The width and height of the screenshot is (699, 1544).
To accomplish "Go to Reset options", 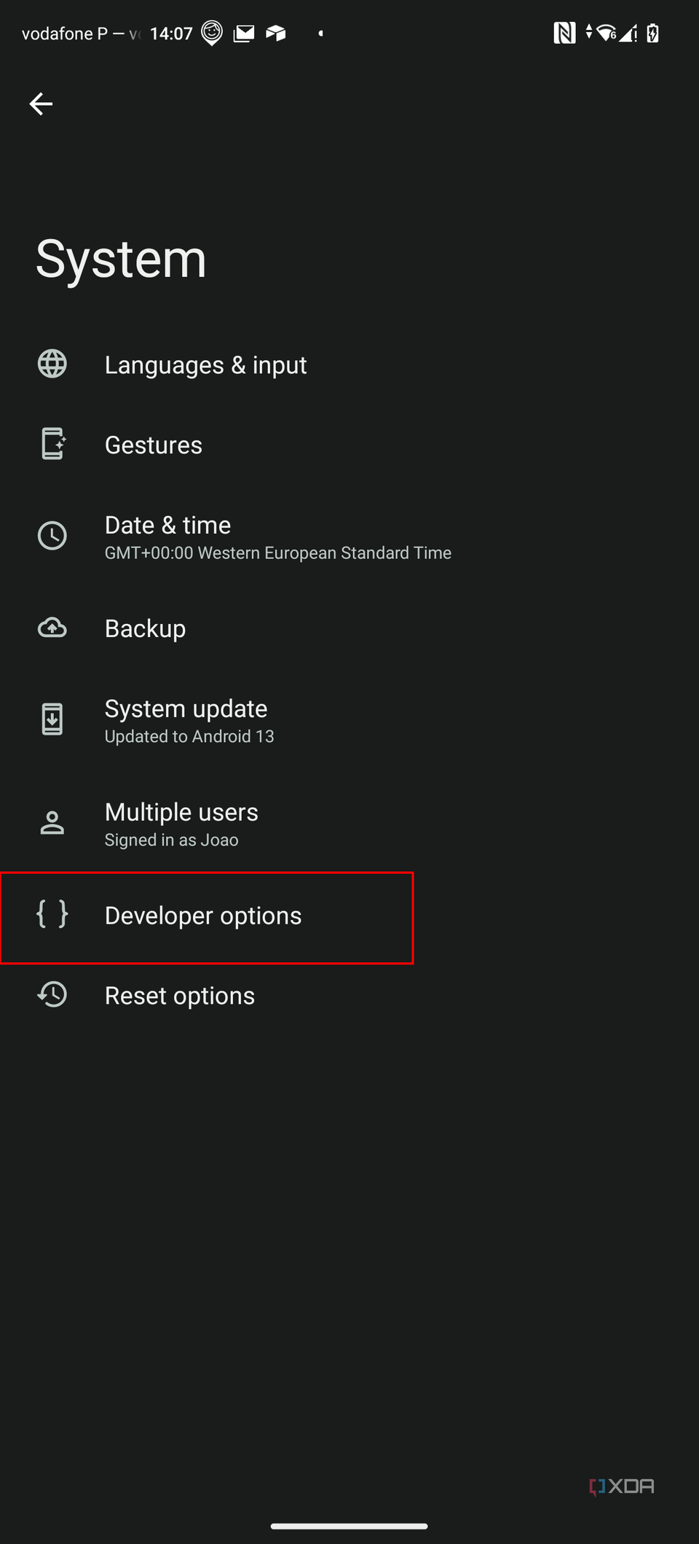I will point(180,997).
